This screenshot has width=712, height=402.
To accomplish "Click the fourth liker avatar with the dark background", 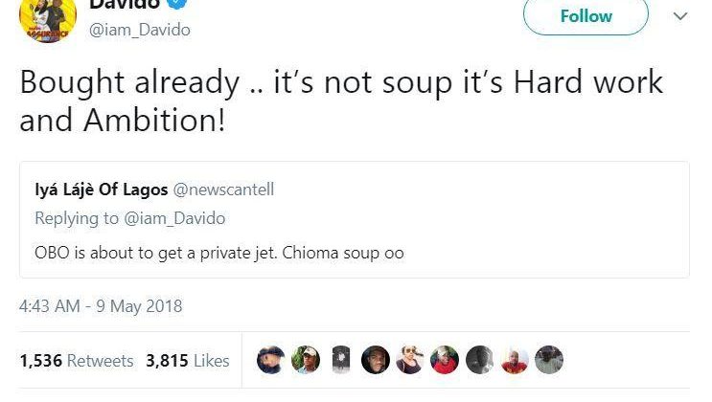I will pos(376,360).
